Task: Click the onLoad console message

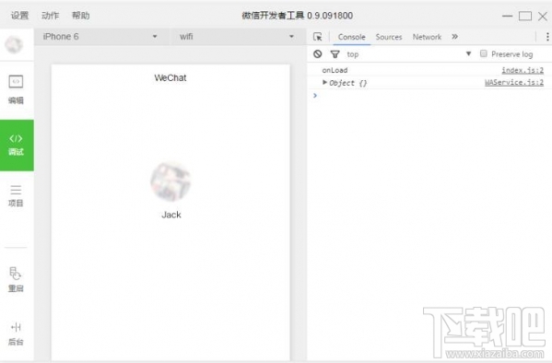Action: 335,70
